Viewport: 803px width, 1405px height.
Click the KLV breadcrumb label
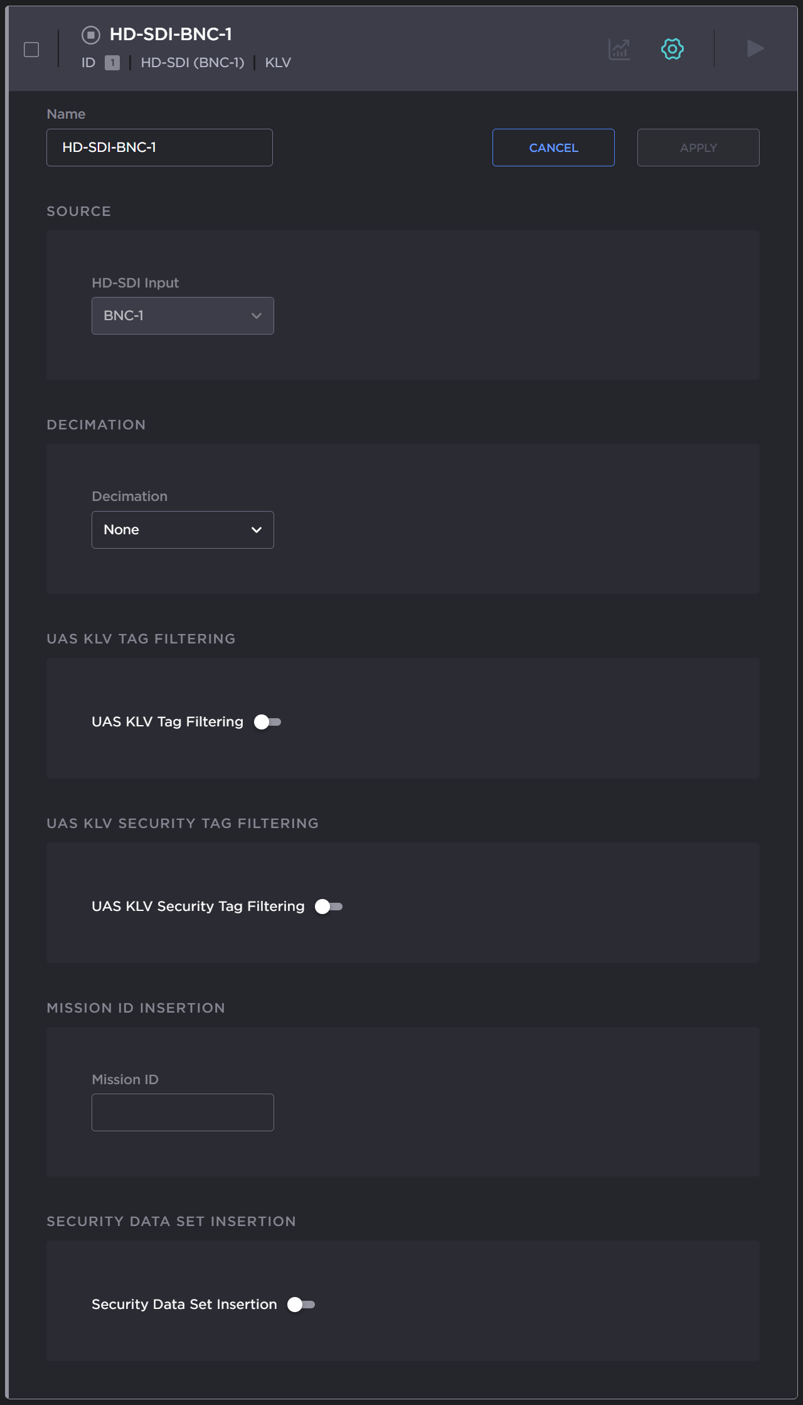pos(277,62)
